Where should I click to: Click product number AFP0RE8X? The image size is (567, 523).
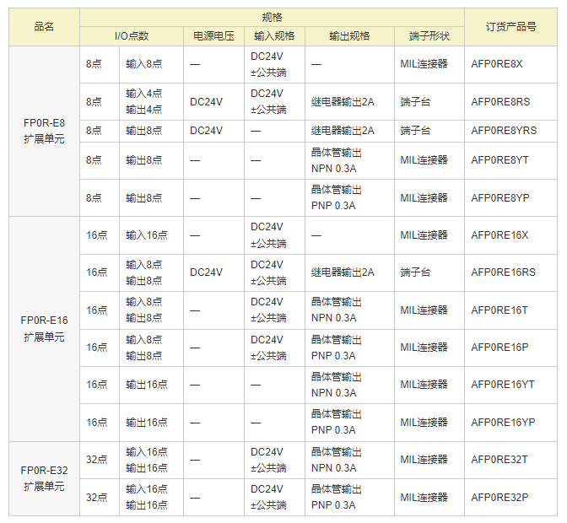point(497,64)
